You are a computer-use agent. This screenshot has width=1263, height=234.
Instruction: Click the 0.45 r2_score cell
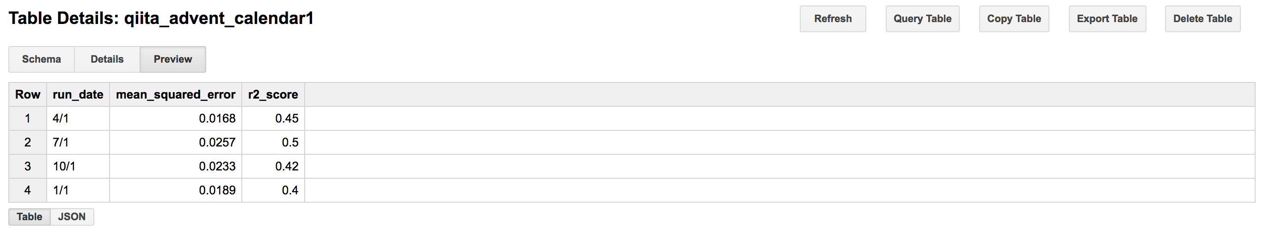287,118
